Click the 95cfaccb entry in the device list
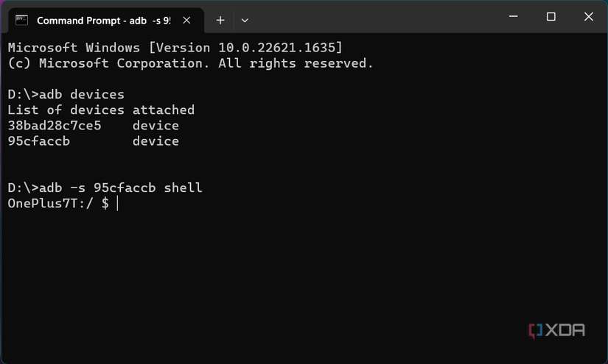This screenshot has height=364, width=608. click(x=38, y=141)
